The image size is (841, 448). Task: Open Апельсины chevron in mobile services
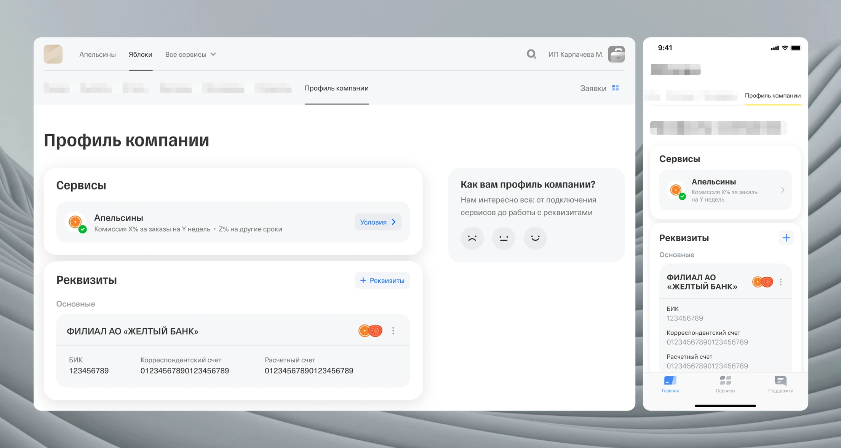pyautogui.click(x=782, y=190)
